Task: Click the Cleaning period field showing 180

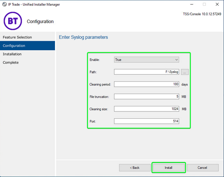Action: coord(147,84)
